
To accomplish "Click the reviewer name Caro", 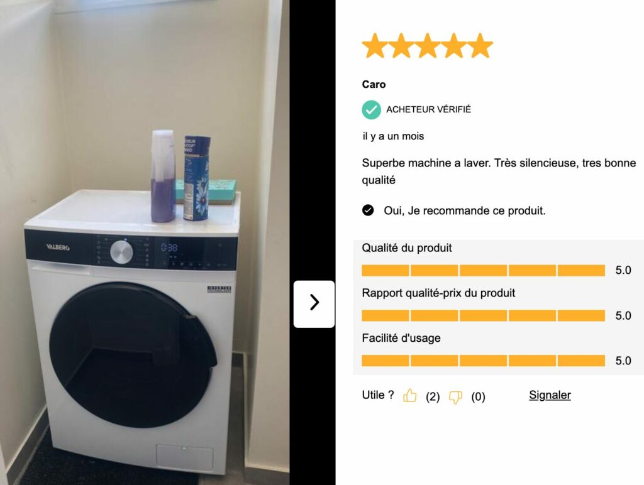I will tap(374, 85).
